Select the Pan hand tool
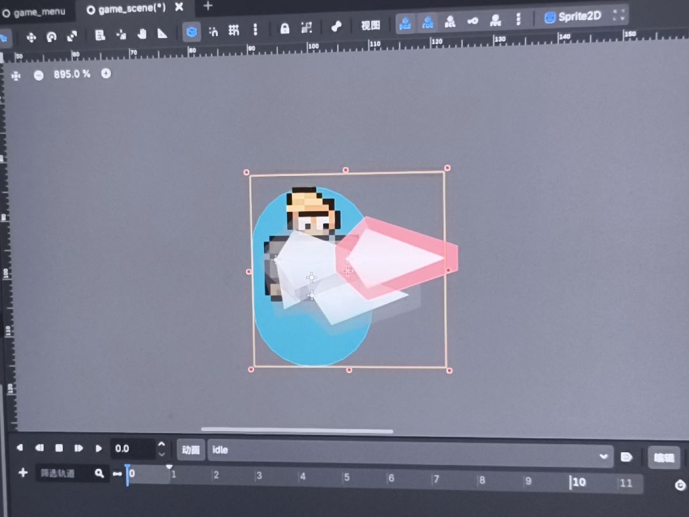This screenshot has width=689, height=517. pyautogui.click(x=142, y=34)
